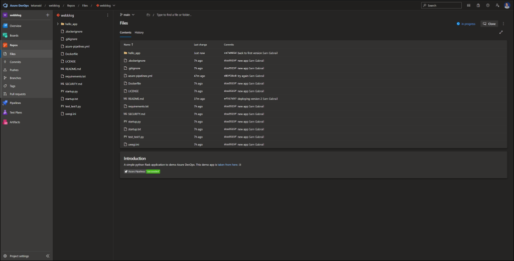Open .dockerignore in the files list
This screenshot has width=514, height=261.
pyautogui.click(x=137, y=61)
